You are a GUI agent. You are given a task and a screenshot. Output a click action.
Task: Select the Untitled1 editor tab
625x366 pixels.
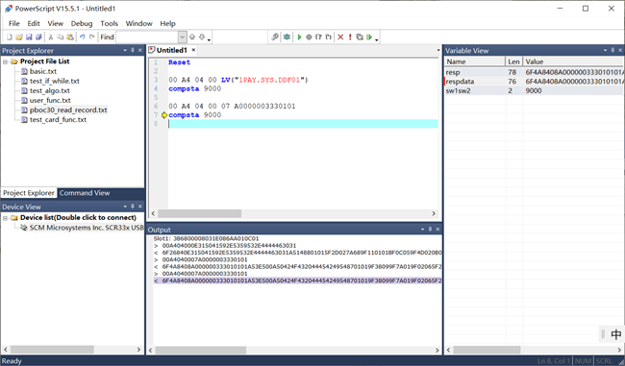tap(172, 50)
